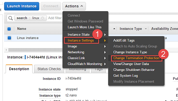
Task: Choose Connect in the Actions menu
Action: click(74, 15)
